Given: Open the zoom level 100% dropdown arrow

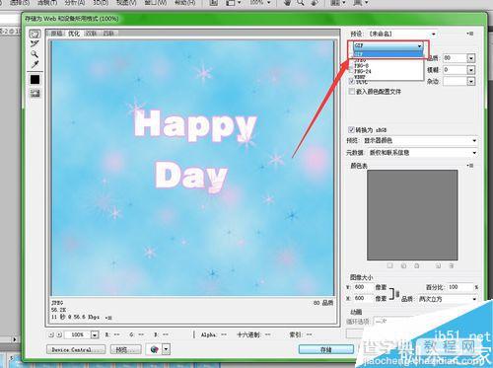Looking at the screenshot, I should 95,334.
